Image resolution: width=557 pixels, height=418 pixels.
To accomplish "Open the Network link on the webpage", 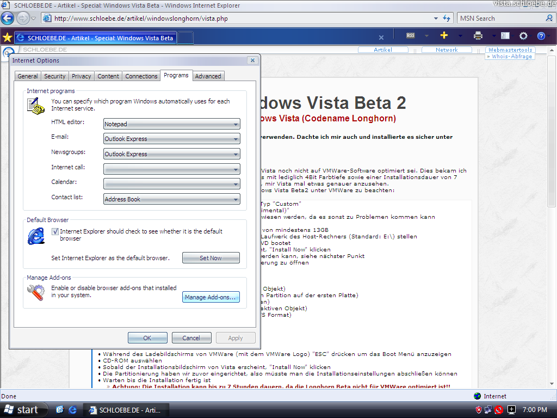I will pos(447,50).
